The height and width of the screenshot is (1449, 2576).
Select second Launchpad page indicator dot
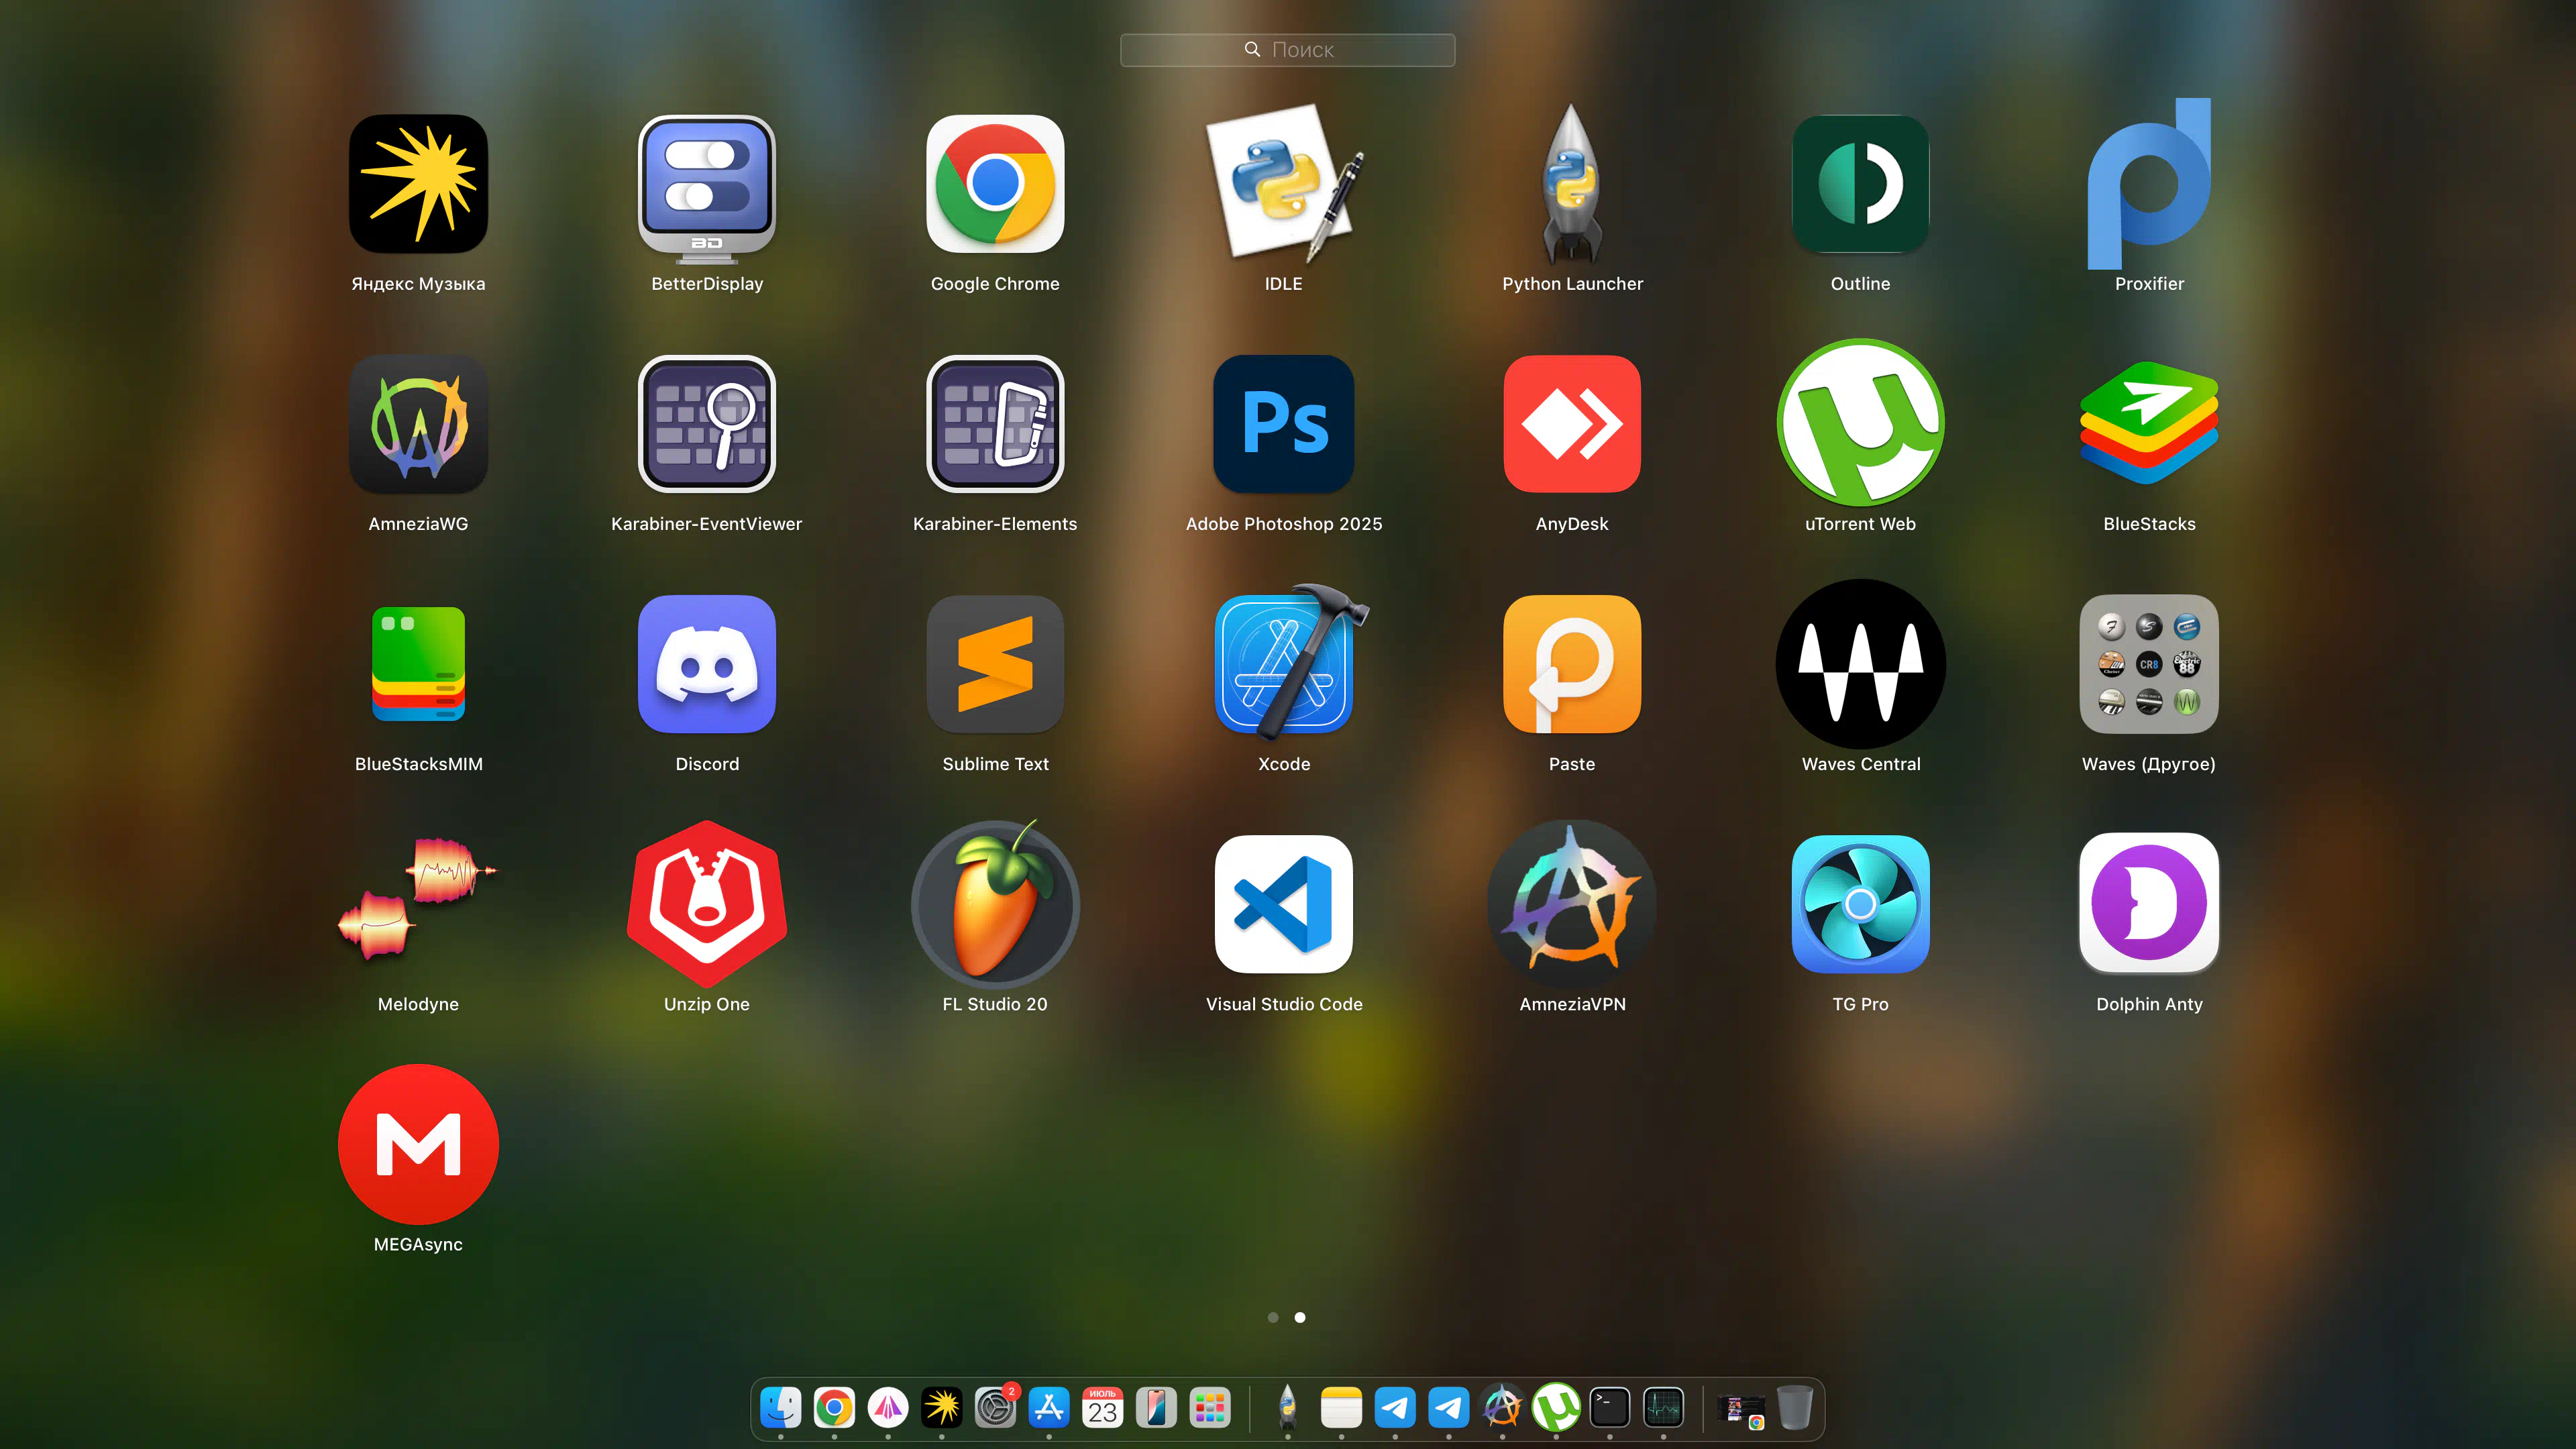click(1300, 1317)
